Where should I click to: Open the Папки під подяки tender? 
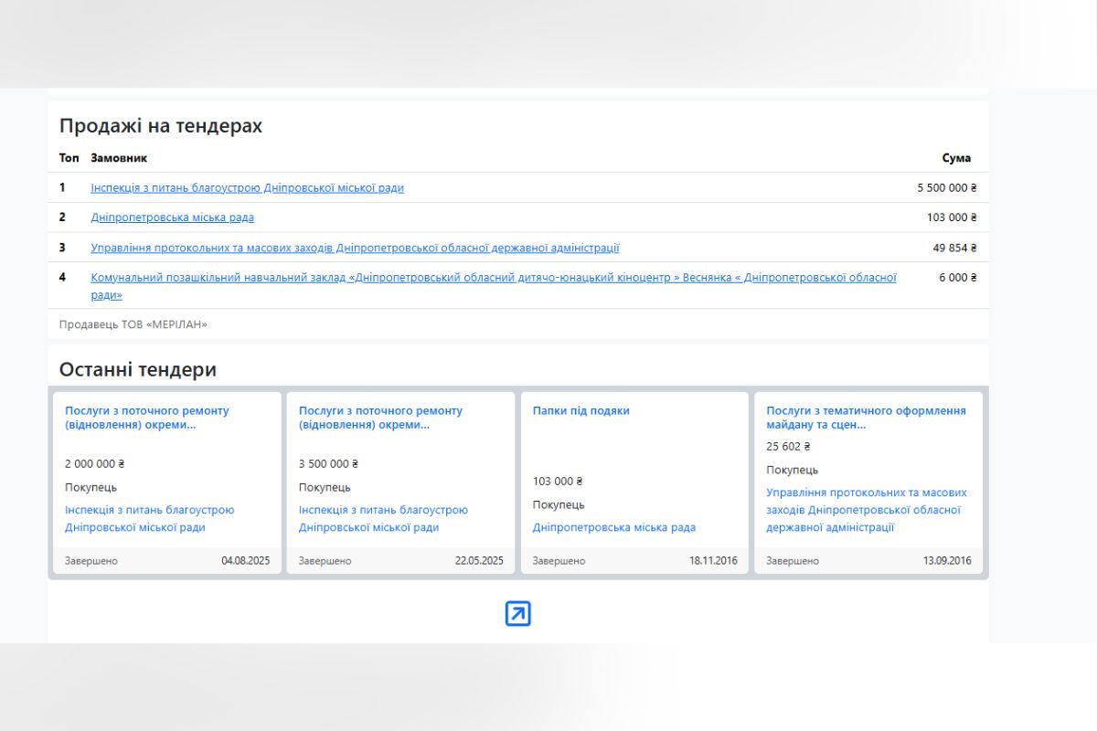click(580, 411)
